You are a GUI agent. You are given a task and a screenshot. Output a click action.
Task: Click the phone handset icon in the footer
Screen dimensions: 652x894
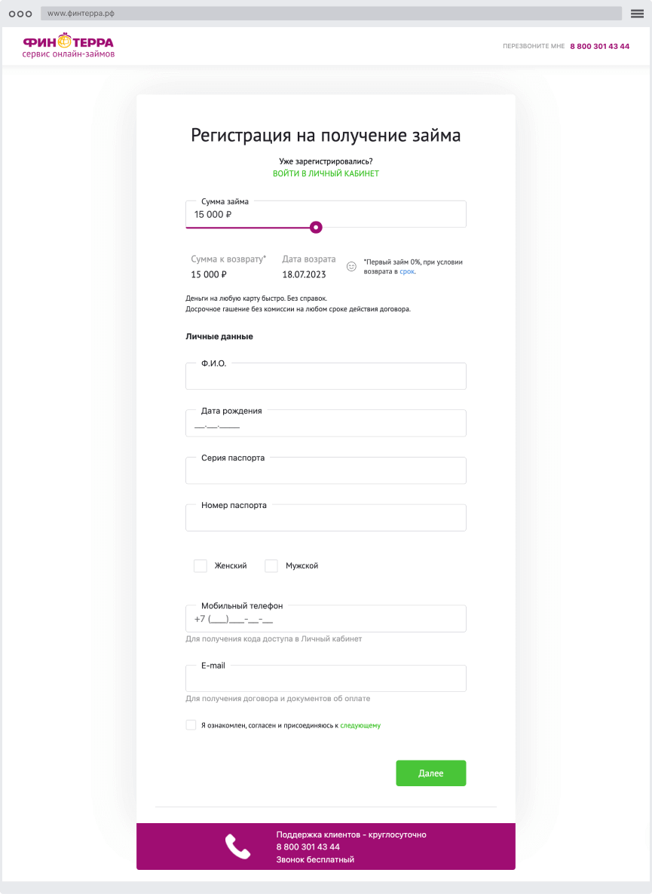point(239,846)
